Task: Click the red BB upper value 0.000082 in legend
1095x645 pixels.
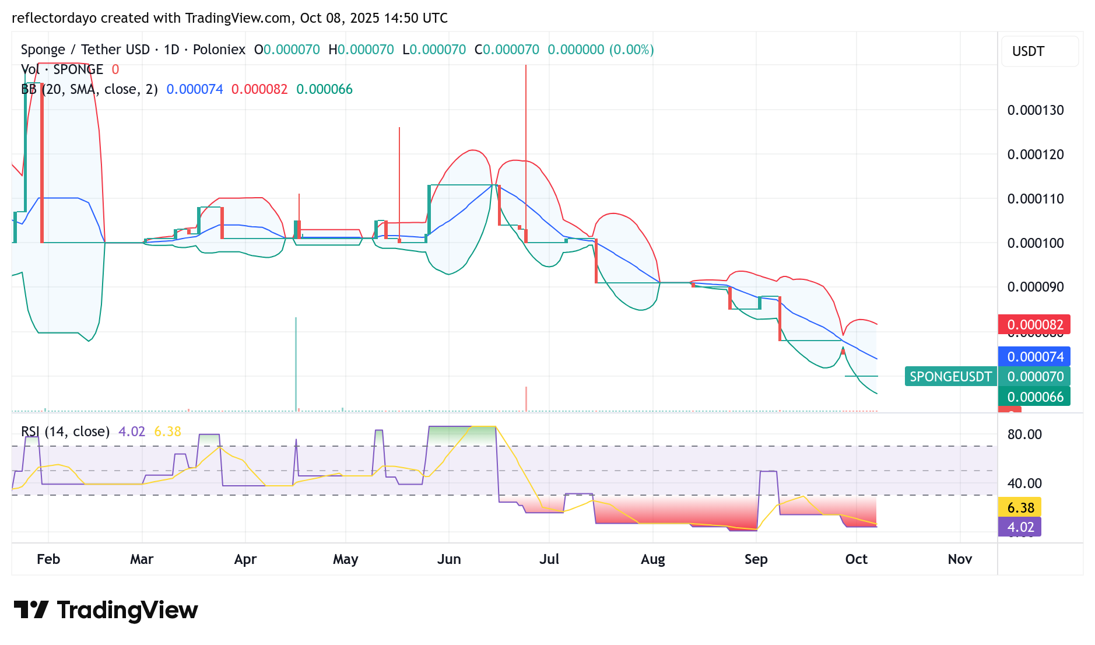Action: (x=259, y=89)
